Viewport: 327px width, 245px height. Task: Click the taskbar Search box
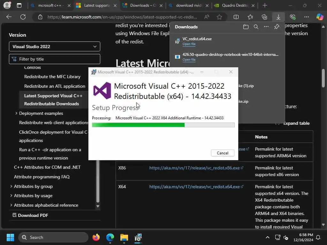[53, 237]
